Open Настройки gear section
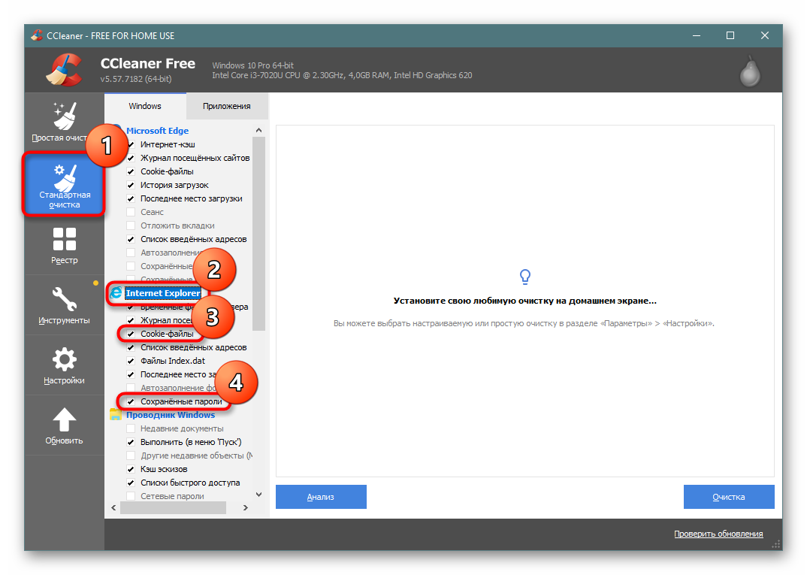The width and height of the screenshot is (807, 575). [64, 365]
